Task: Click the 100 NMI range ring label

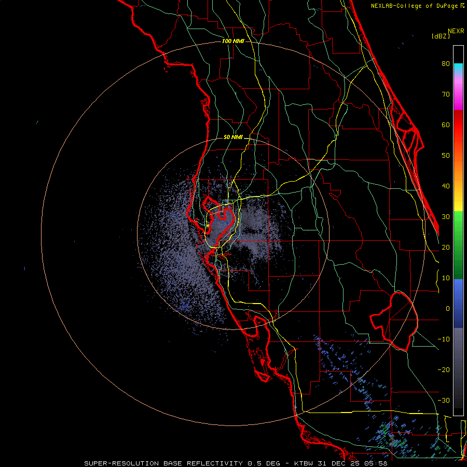Action: pos(233,41)
